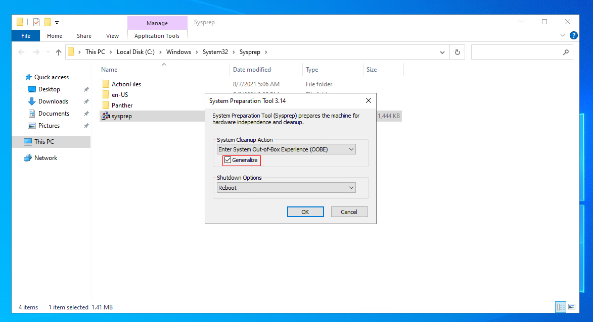This screenshot has height=322, width=593.
Task: Click the Network icon in sidebar
Action: [28, 158]
